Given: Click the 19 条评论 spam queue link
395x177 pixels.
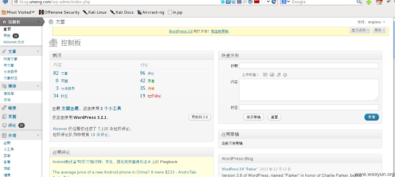Looking at the screenshot, I should 100,135.
